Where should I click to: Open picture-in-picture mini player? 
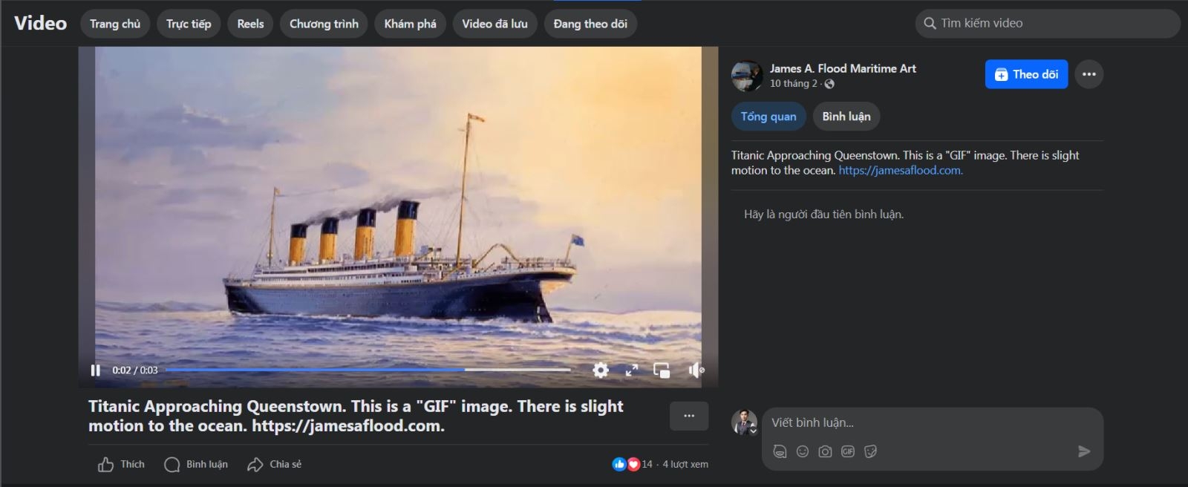point(662,370)
